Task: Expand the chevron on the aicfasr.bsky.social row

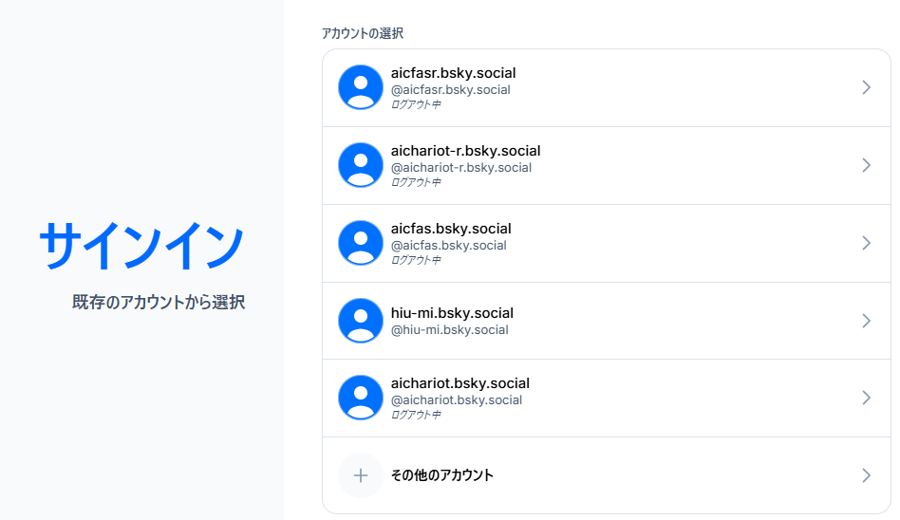Action: [866, 87]
